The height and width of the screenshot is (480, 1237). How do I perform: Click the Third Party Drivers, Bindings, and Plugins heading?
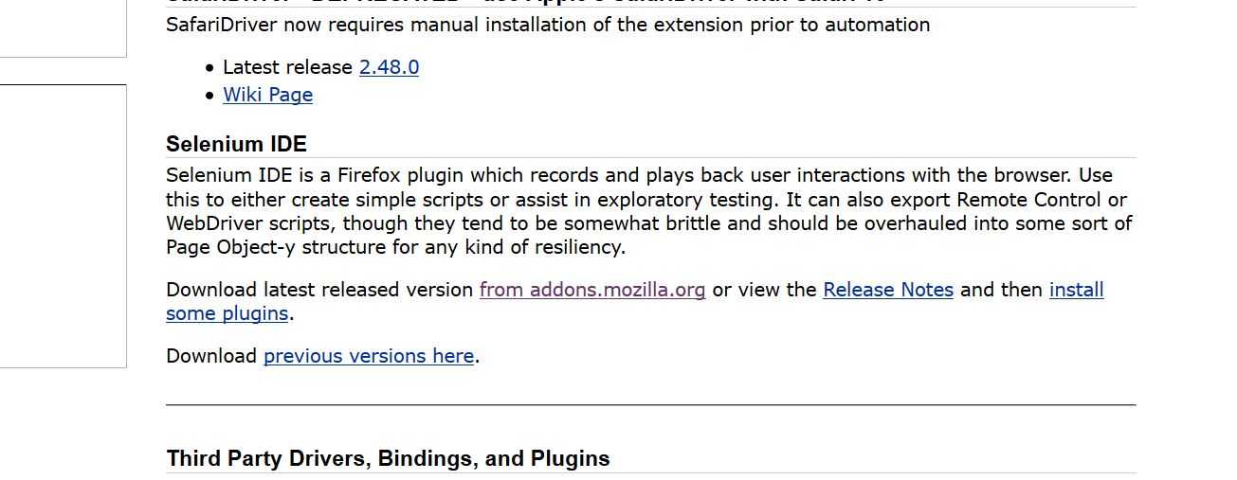(388, 458)
